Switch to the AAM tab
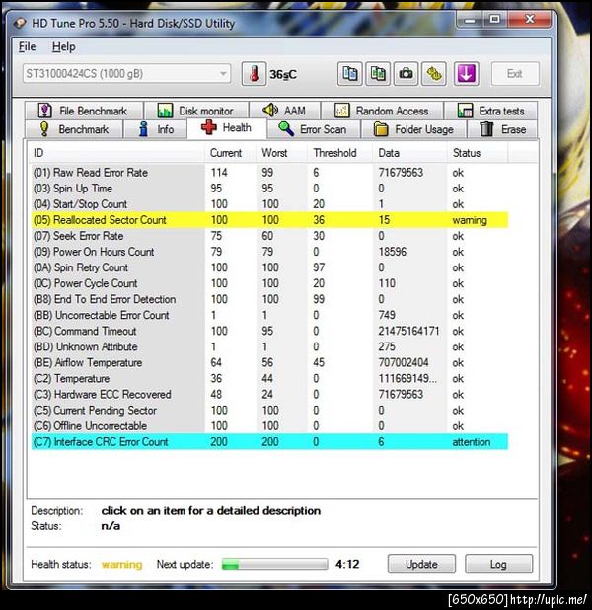Screen dimensions: 592x610 [x=284, y=111]
